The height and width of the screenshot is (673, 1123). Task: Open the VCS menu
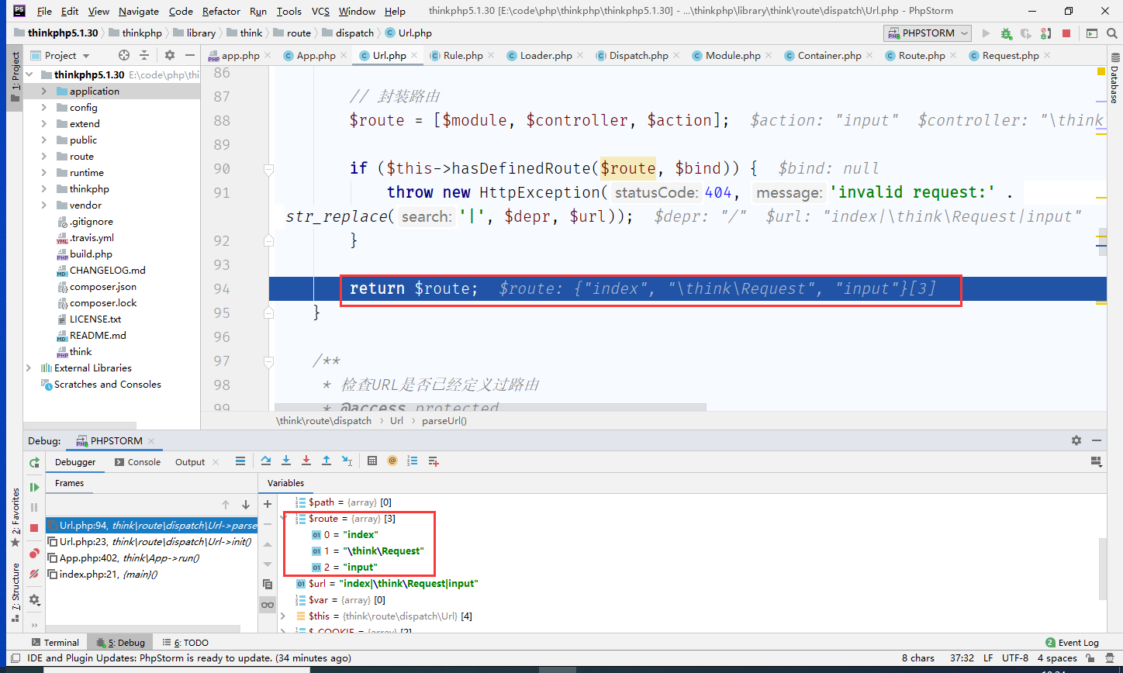coord(320,11)
